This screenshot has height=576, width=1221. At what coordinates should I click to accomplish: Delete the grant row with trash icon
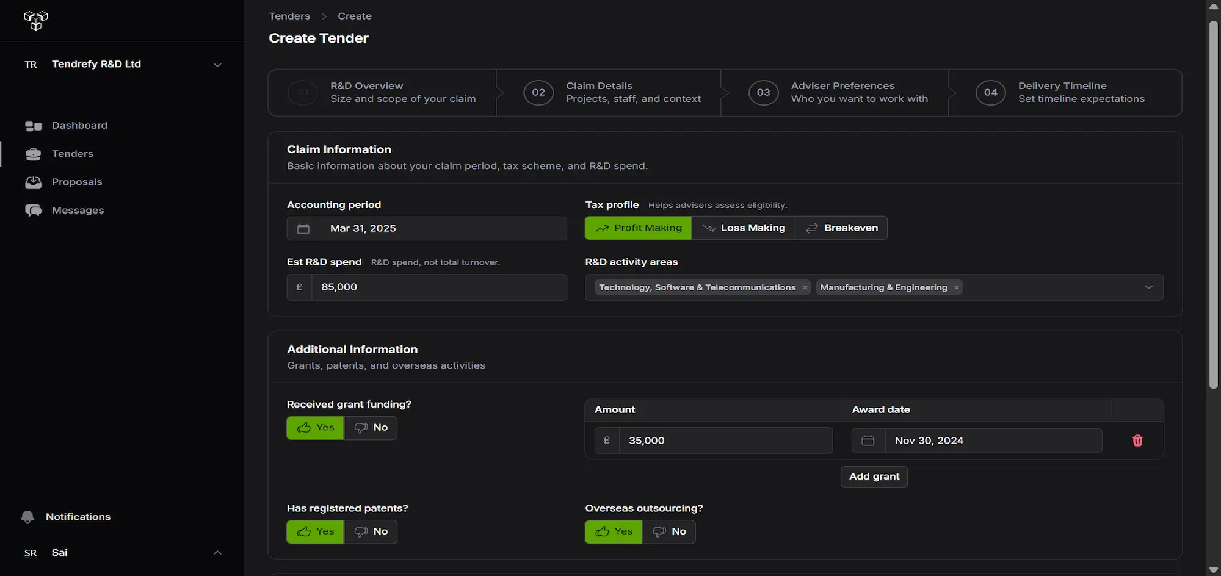[1137, 441]
